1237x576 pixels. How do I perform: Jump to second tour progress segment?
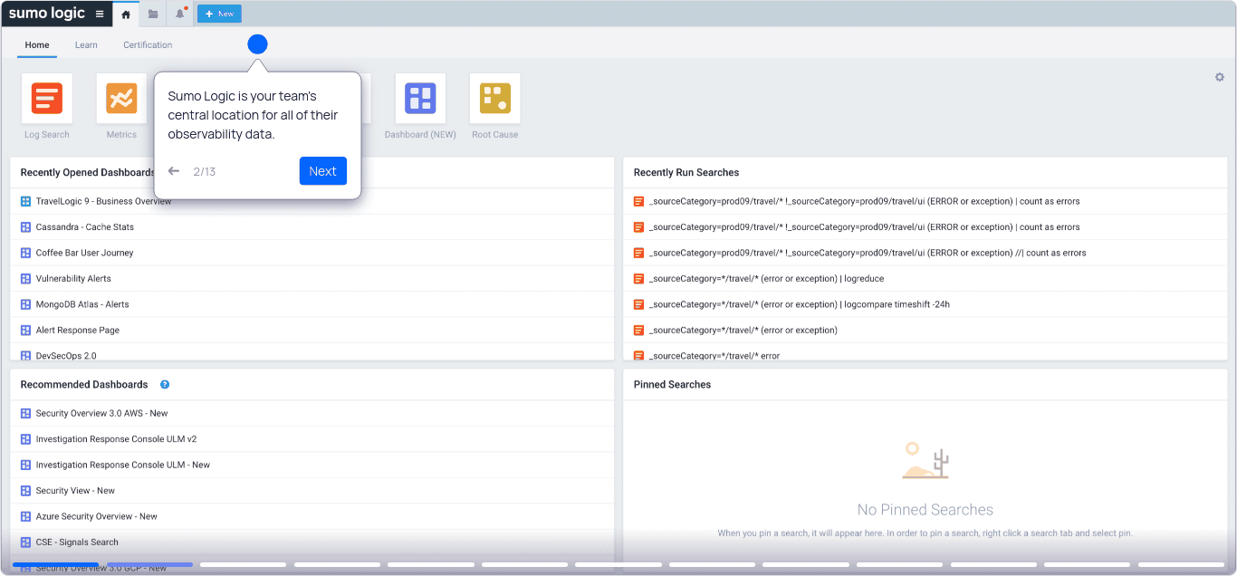[x=149, y=565]
